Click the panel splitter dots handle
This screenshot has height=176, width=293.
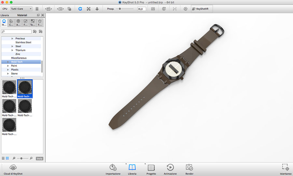tap(22, 78)
